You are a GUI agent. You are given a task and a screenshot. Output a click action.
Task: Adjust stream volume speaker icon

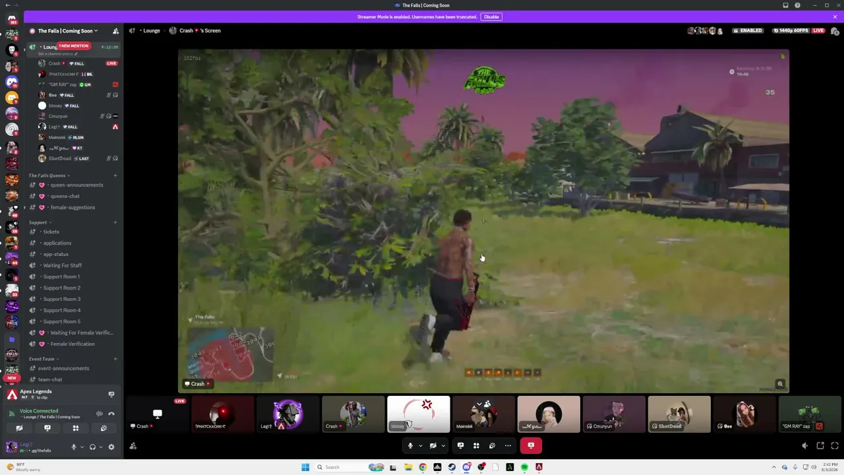coord(805,446)
